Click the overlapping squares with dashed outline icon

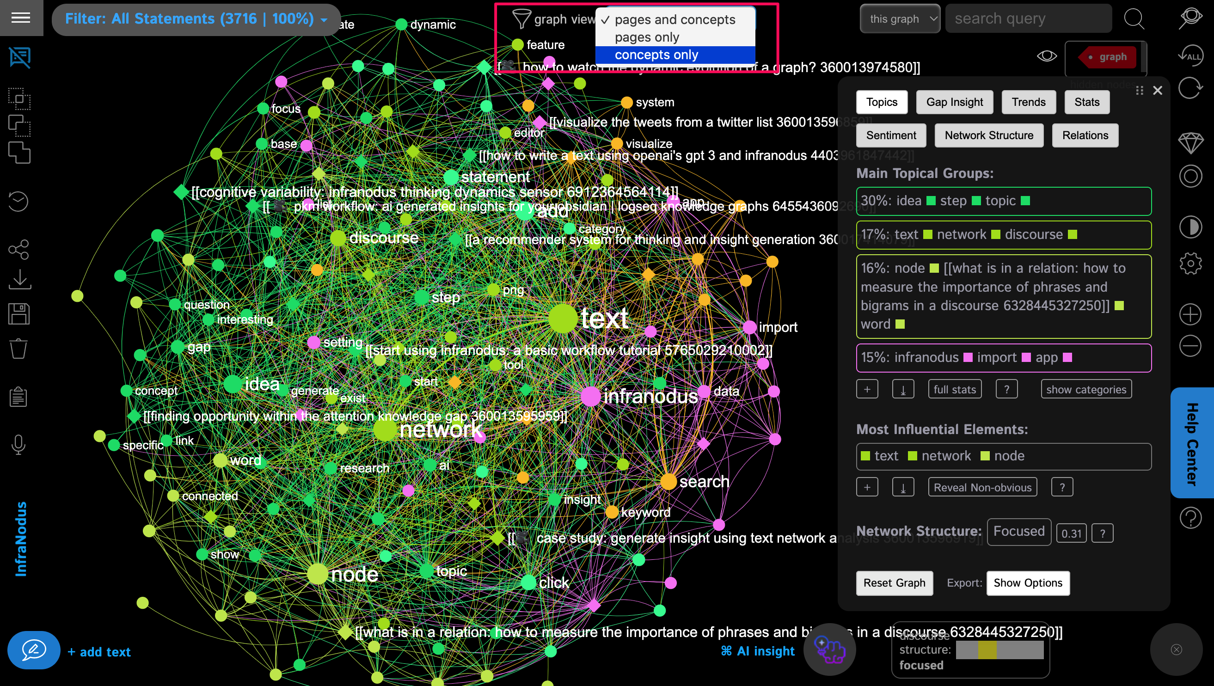pos(19,126)
